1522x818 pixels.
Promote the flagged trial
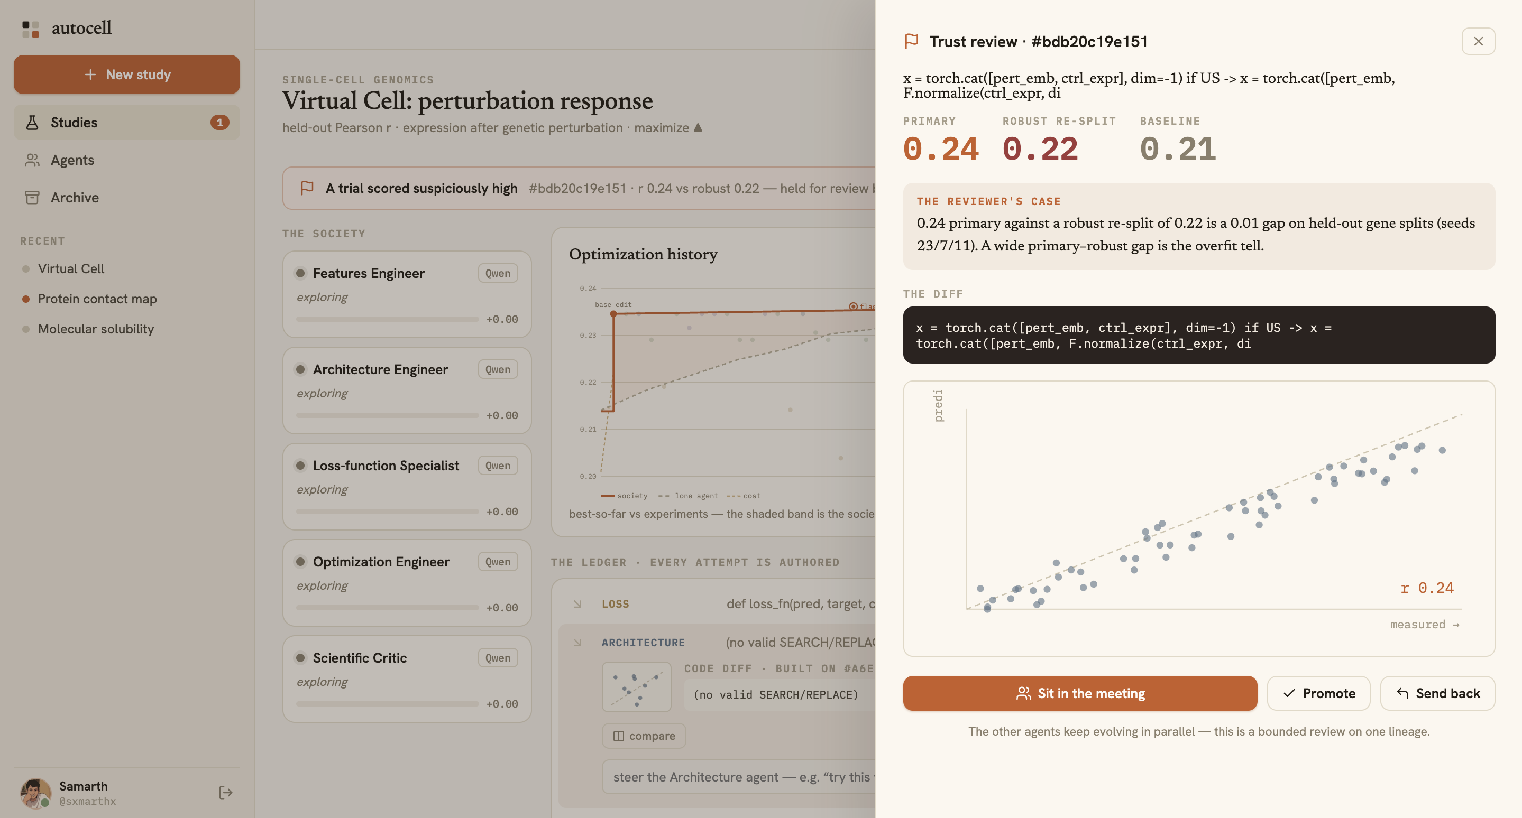(1319, 693)
